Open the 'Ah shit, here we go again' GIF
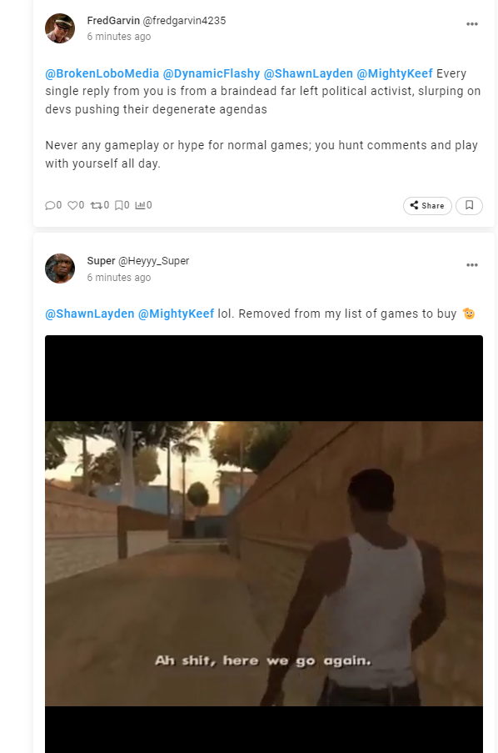Viewport: 498px width, 753px height. 264,544
